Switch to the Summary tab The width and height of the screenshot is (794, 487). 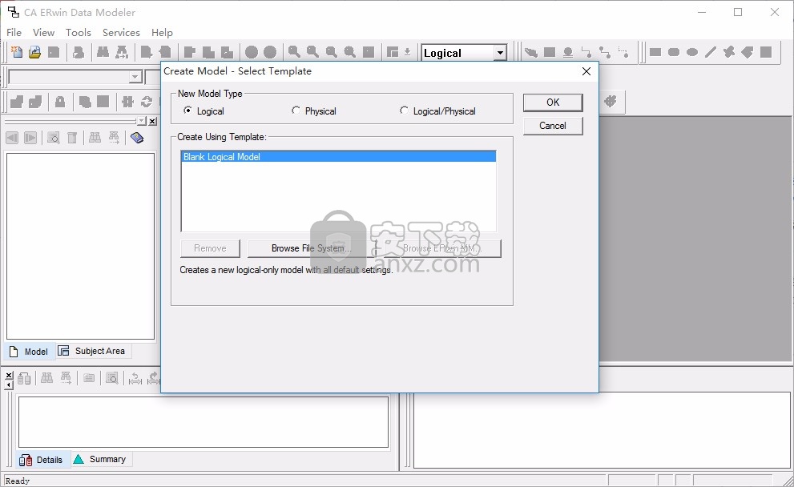point(100,459)
